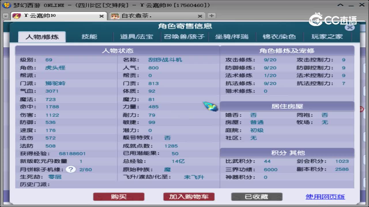Open the 坐骑/祥瑞 tab
The width and height of the screenshot is (369, 207).
(232, 37)
